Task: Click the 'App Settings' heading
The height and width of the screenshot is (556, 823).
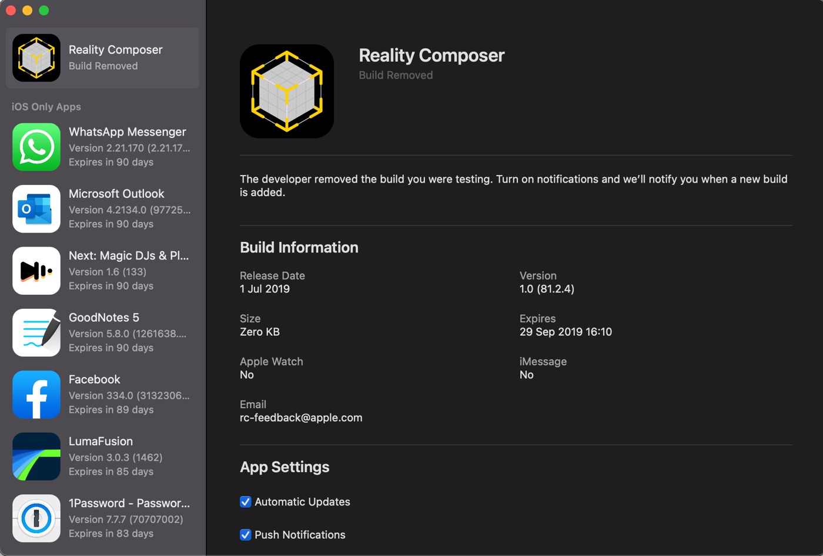Action: point(285,467)
